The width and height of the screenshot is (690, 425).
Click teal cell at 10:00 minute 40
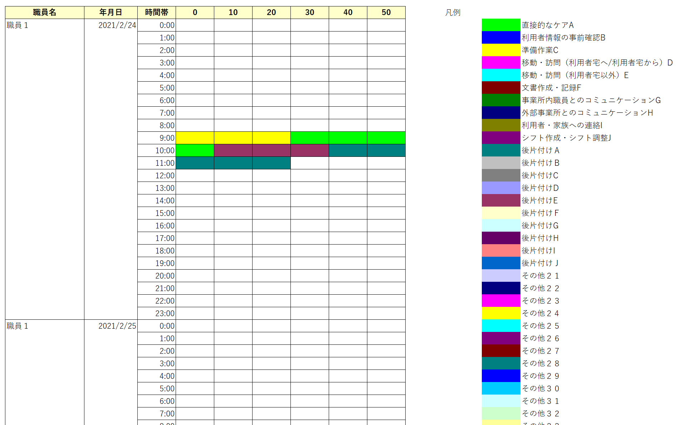[348, 150]
